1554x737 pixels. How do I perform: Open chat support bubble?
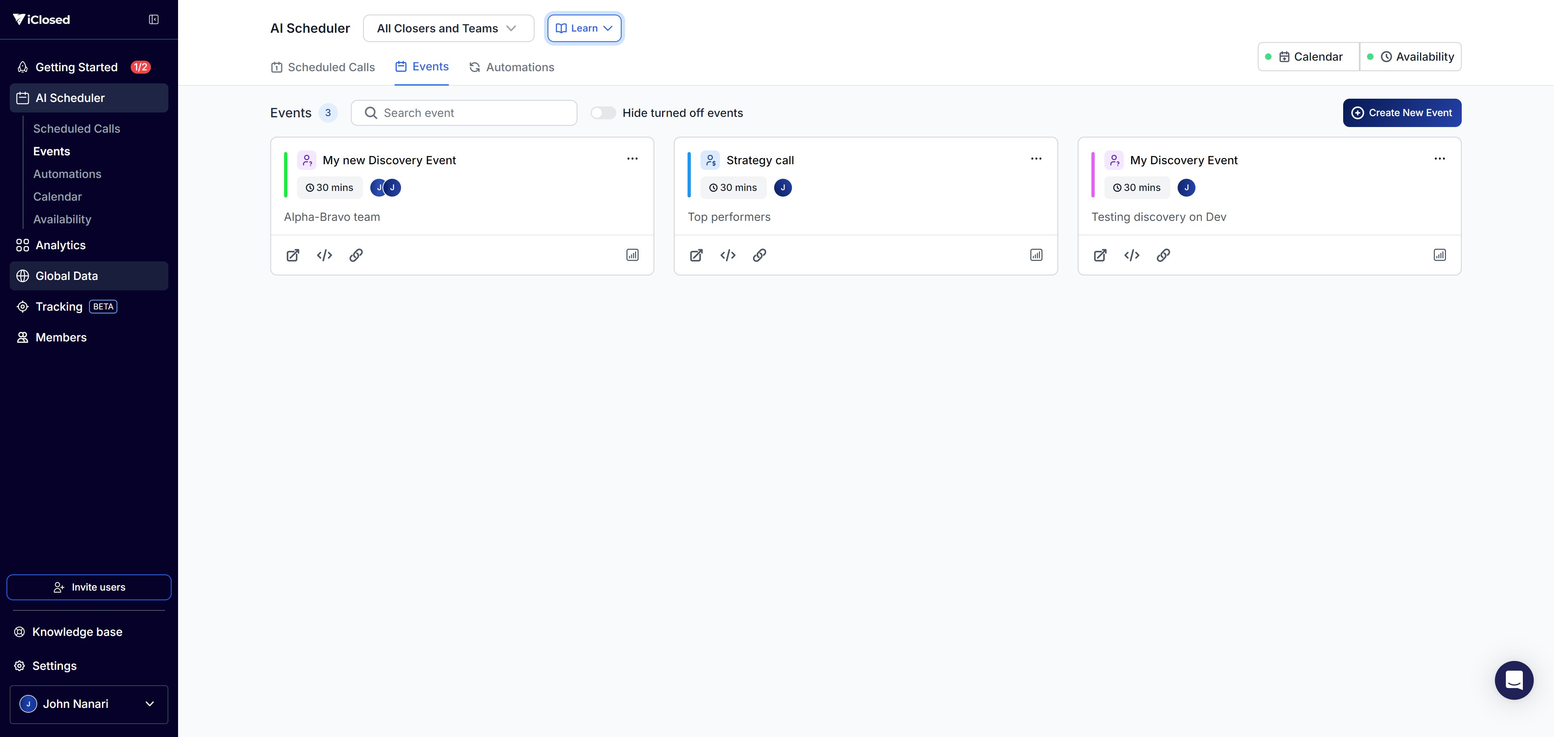tap(1514, 680)
